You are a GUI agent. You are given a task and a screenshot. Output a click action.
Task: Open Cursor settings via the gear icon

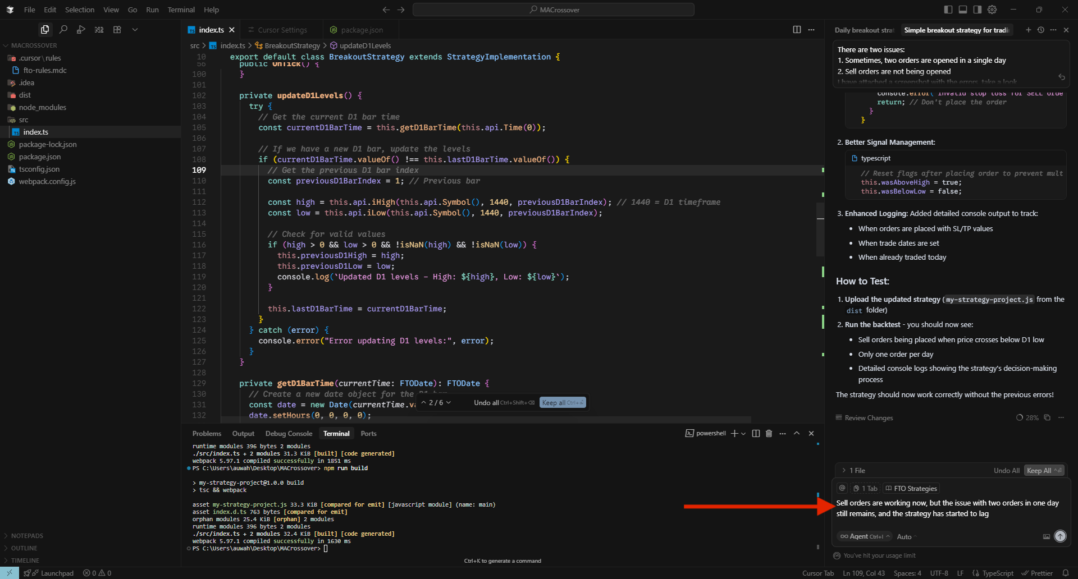click(992, 10)
